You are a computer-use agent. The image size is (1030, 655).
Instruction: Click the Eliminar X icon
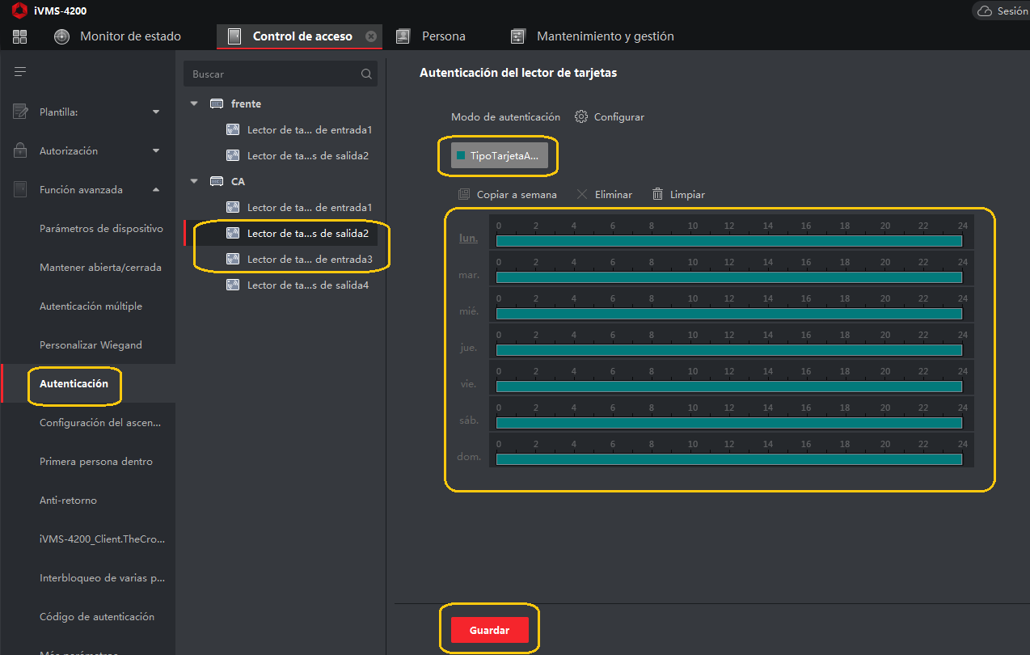point(582,194)
